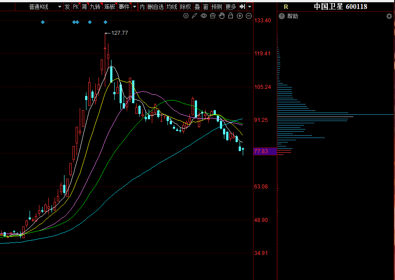Click the 帮助 help text

point(292,17)
